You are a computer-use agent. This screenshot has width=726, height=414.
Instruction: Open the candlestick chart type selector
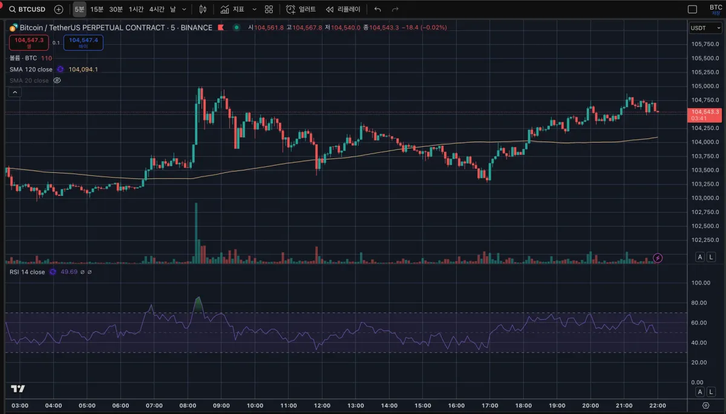[x=203, y=9]
